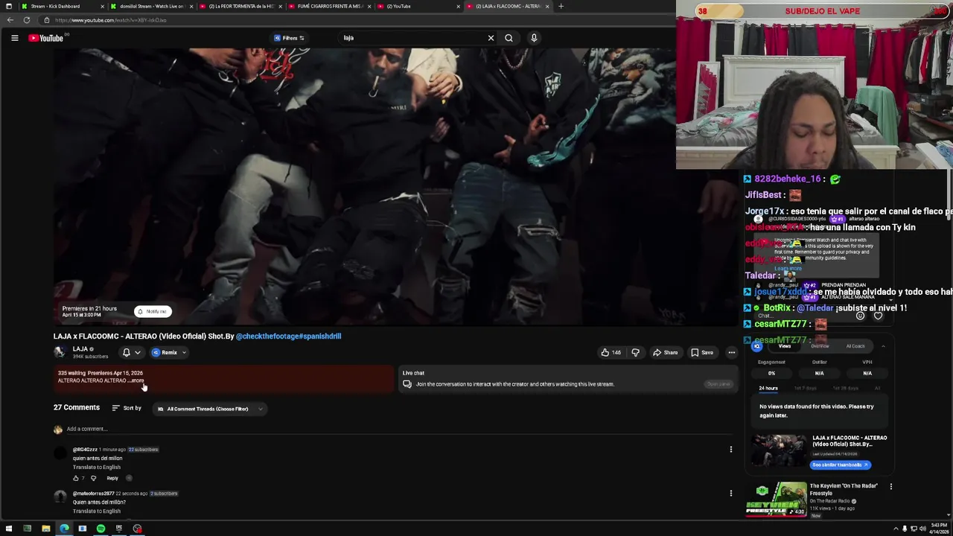The image size is (953, 536).
Task: Click See similar thumbnails button
Action: (840, 465)
